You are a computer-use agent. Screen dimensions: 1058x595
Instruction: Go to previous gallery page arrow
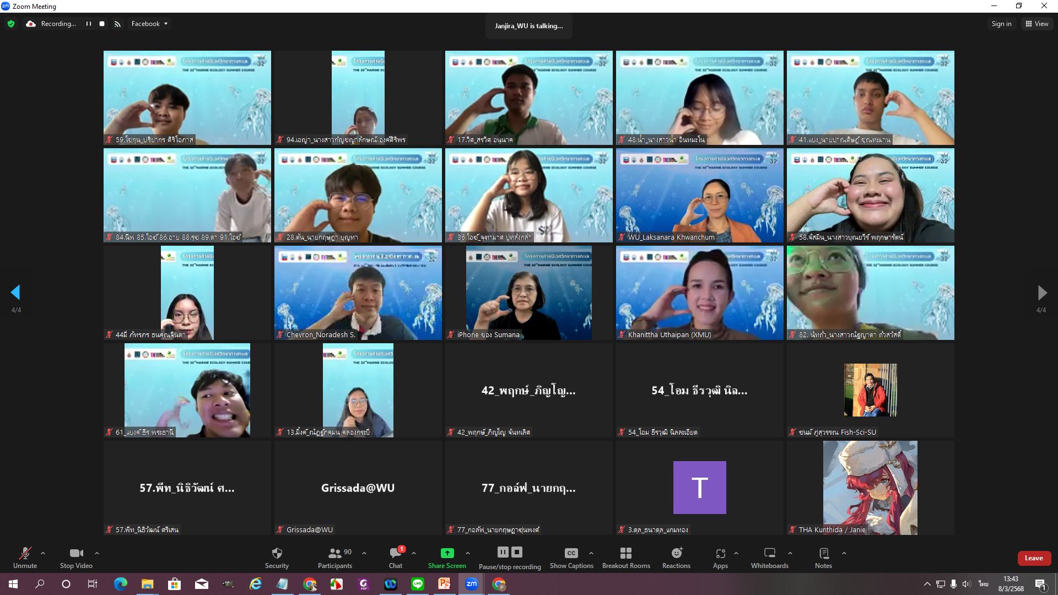[x=15, y=293]
